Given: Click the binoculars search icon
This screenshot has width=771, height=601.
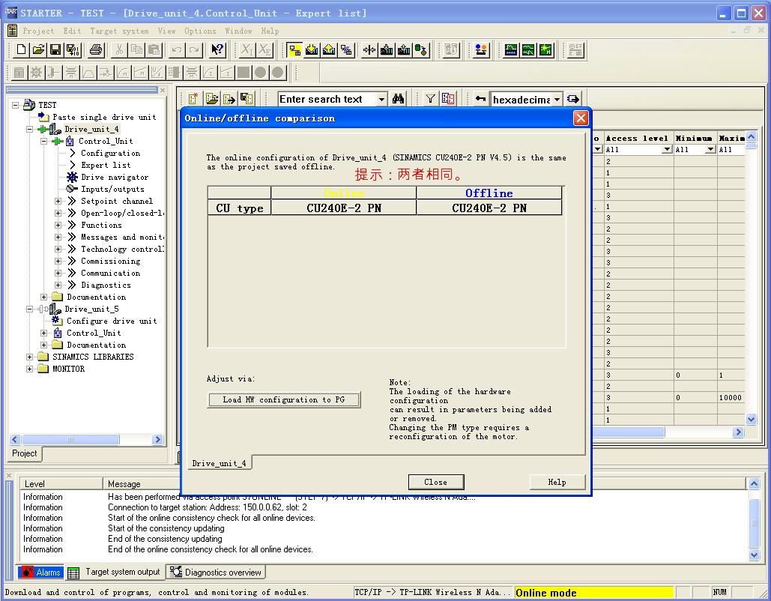Looking at the screenshot, I should click(x=399, y=99).
